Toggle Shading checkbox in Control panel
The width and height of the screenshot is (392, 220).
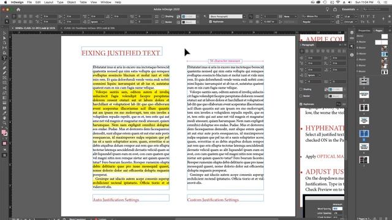pyautogui.click(x=163, y=16)
